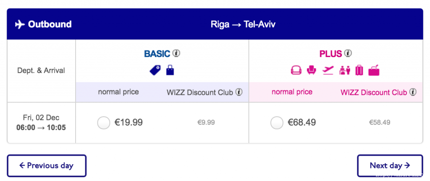Image resolution: width=430 pixels, height=181 pixels.
Task: Select the €68.49 PLUS fare radio button
Action: pyautogui.click(x=277, y=123)
